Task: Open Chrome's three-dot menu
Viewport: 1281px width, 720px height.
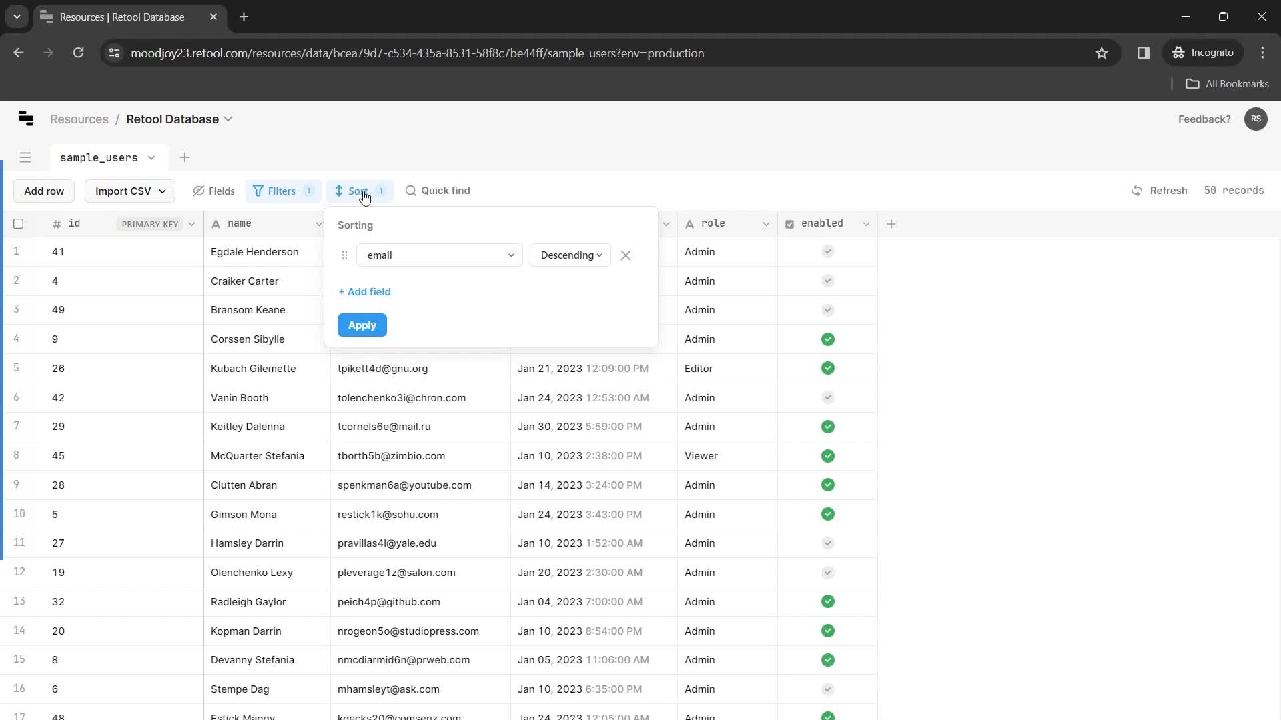Action: click(1262, 53)
